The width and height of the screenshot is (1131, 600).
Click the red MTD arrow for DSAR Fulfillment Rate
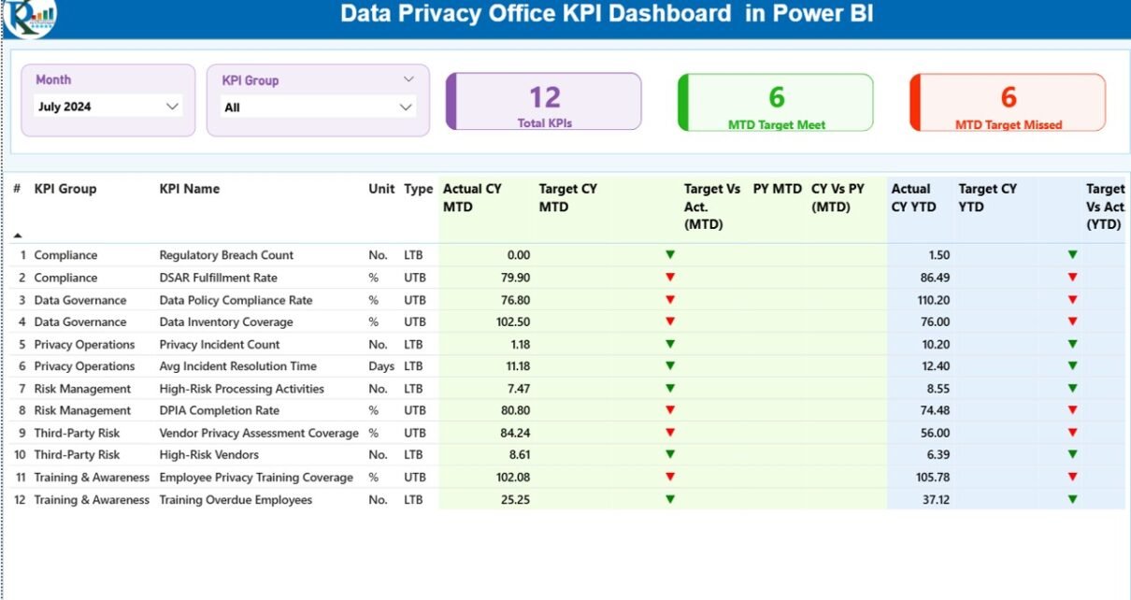[x=669, y=277]
